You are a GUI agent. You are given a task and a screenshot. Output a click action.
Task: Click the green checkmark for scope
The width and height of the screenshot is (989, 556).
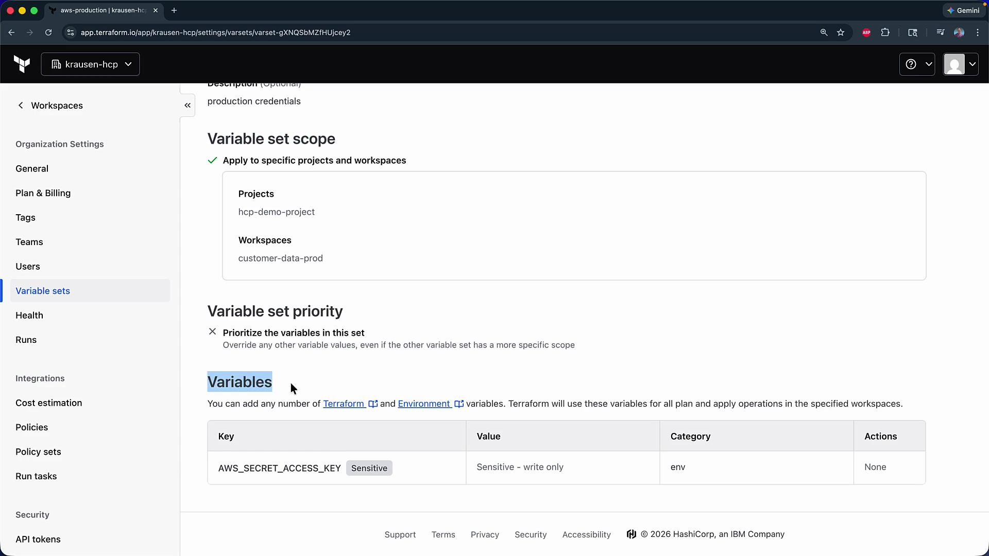[x=212, y=161]
